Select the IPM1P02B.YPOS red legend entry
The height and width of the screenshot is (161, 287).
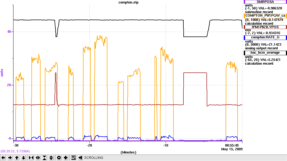point(265,27)
